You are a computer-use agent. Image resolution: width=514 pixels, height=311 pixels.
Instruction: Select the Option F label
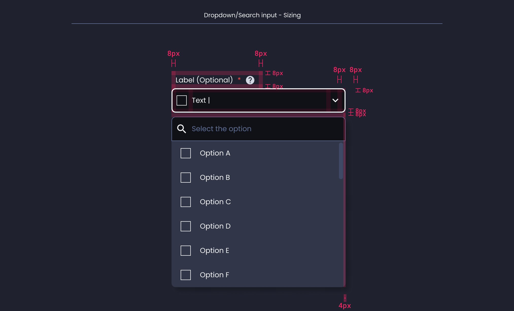click(x=214, y=275)
